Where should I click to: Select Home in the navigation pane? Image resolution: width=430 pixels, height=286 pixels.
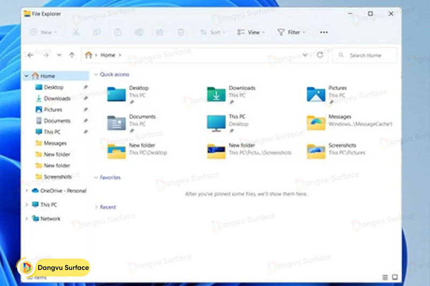56,76
